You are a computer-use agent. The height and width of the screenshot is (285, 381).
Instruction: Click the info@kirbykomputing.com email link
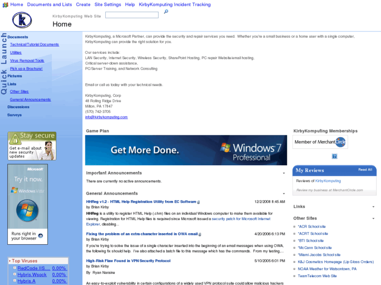(x=106, y=117)
